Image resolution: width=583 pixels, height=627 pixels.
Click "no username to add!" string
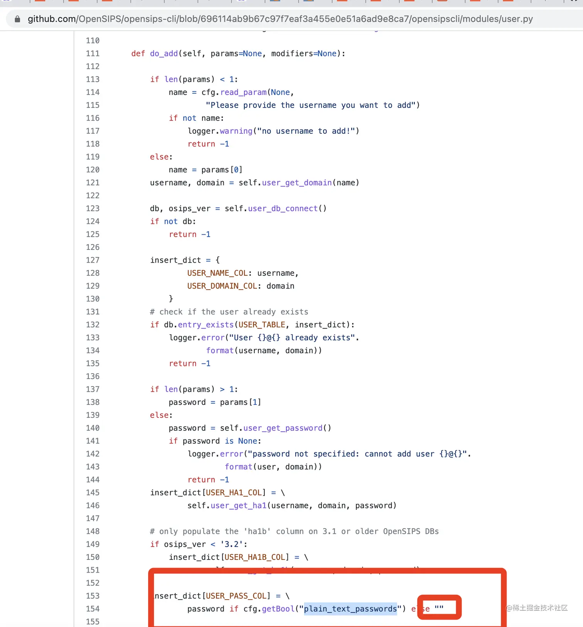coord(306,131)
